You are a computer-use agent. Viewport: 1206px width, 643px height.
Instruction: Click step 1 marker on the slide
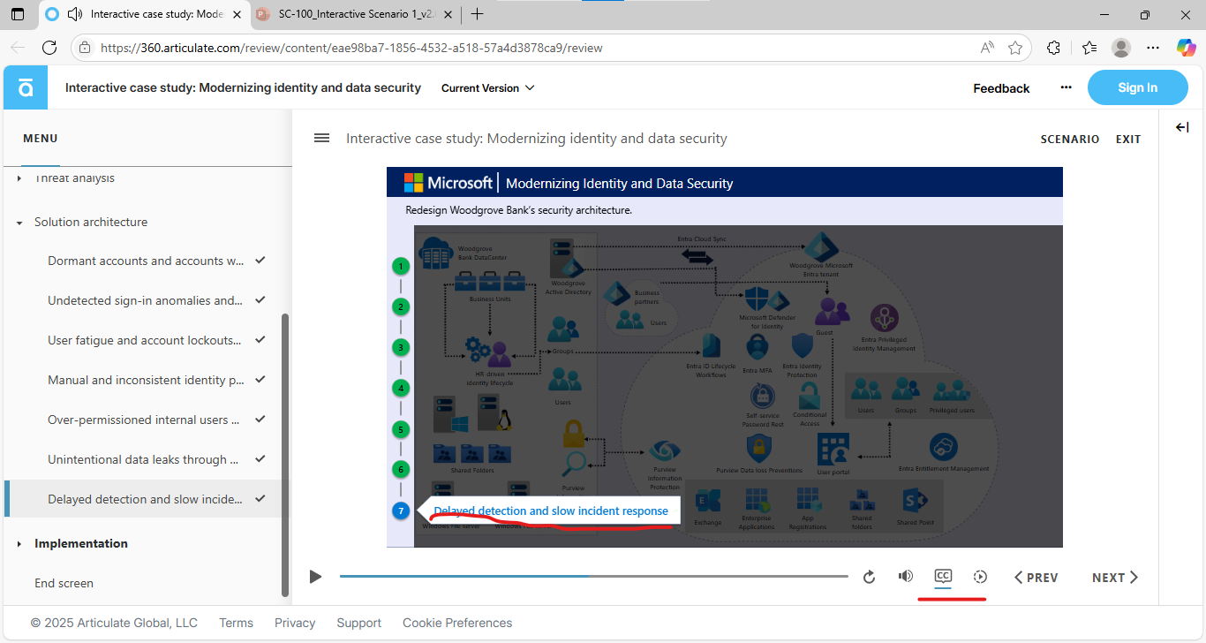click(x=401, y=266)
